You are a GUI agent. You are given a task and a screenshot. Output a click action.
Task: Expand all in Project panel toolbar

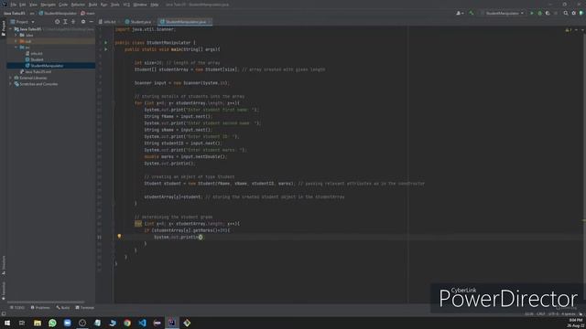pos(65,22)
